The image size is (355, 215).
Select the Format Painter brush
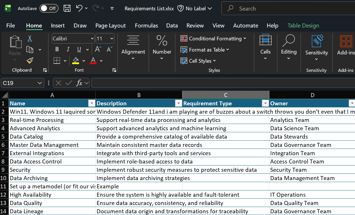click(30, 60)
